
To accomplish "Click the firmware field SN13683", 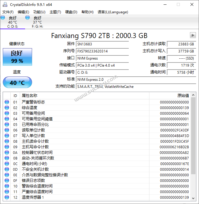I will pos(102,44).
